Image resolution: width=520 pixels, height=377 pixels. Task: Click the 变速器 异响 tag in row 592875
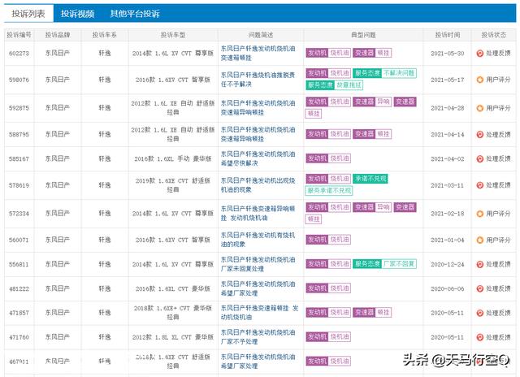(x=372, y=102)
